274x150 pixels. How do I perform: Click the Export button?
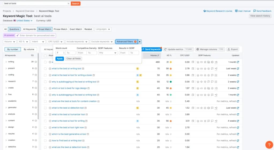(x=233, y=49)
